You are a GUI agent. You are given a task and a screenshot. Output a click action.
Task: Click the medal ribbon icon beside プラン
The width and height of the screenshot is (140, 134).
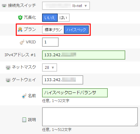(x=20, y=30)
